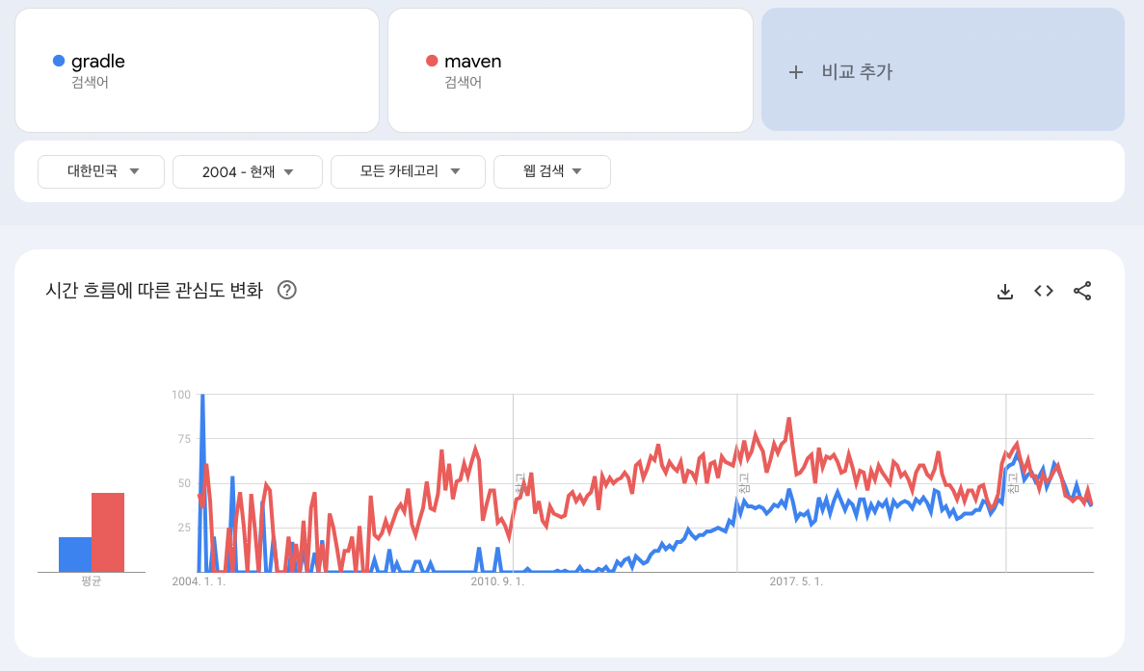Click the gradle average bar below 평균
The height and width of the screenshot is (671, 1144).
point(72,549)
